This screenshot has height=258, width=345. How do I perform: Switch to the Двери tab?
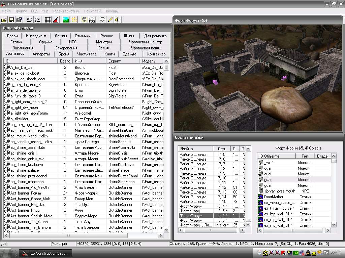pyautogui.click(x=12, y=36)
